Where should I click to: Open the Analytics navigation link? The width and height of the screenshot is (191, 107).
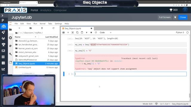click(46, 10)
